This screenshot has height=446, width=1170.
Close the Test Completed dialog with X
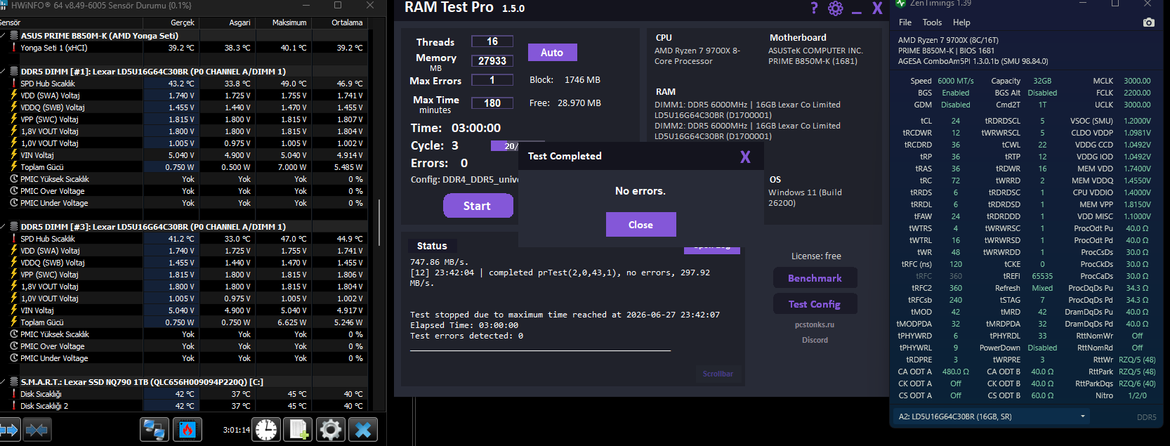click(745, 157)
